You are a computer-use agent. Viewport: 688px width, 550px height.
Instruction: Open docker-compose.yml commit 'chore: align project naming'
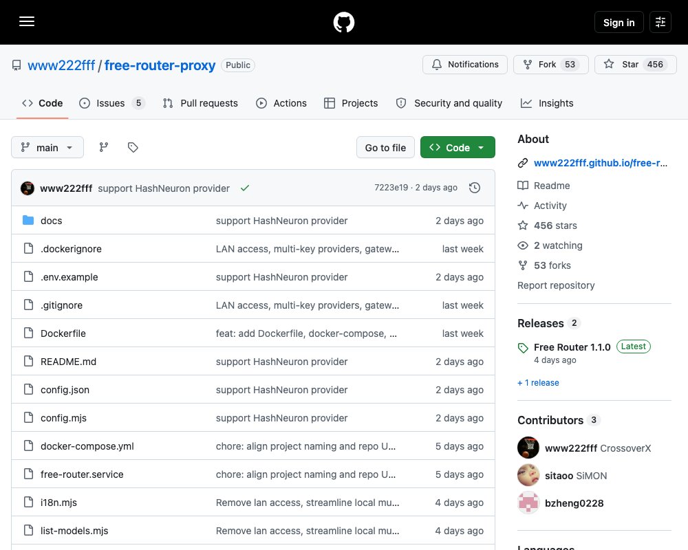[x=306, y=446]
